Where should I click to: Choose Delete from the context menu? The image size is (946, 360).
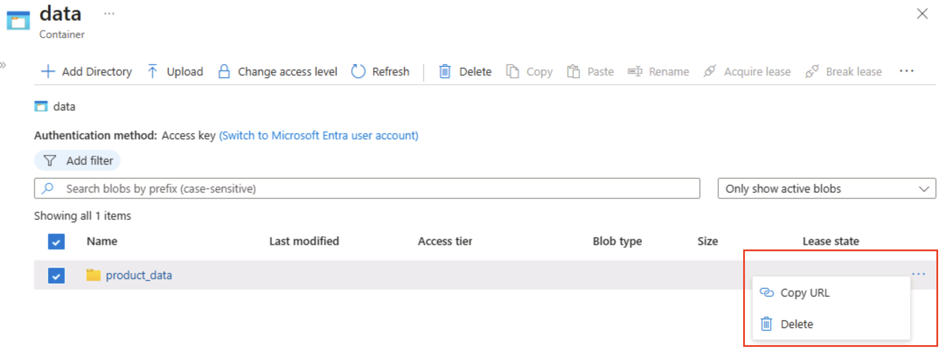796,324
